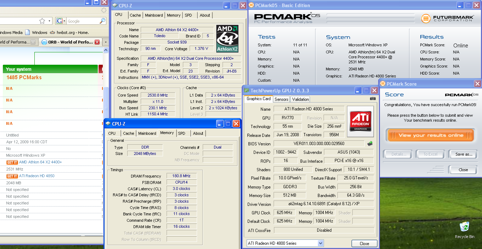Click GET IT badge next to ATI Radeon
The image size is (482, 249).
(12, 176)
